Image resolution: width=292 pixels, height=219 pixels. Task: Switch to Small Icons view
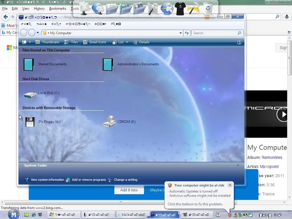click(95, 42)
